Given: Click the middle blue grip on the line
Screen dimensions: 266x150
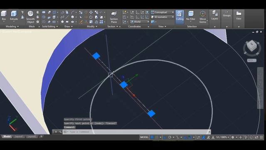Looking at the screenshot, I should (x=124, y=85).
